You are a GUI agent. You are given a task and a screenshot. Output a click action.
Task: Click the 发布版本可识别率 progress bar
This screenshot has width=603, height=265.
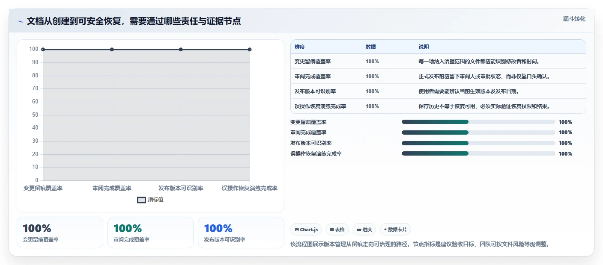coord(478,143)
